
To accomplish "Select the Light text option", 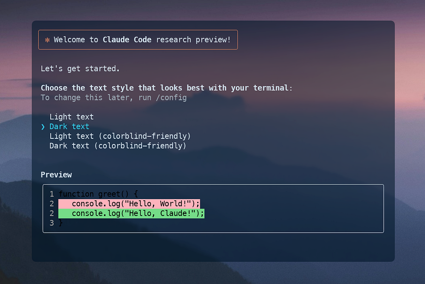I will 71,117.
